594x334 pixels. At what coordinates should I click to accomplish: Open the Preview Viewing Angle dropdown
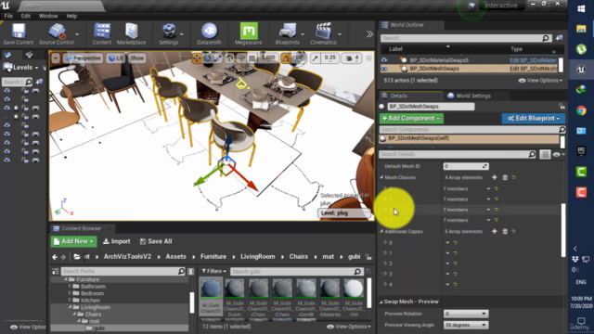[x=466, y=325]
